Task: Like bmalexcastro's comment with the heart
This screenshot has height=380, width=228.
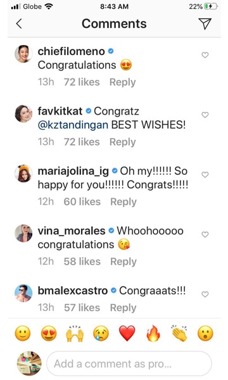Action: 205,294
